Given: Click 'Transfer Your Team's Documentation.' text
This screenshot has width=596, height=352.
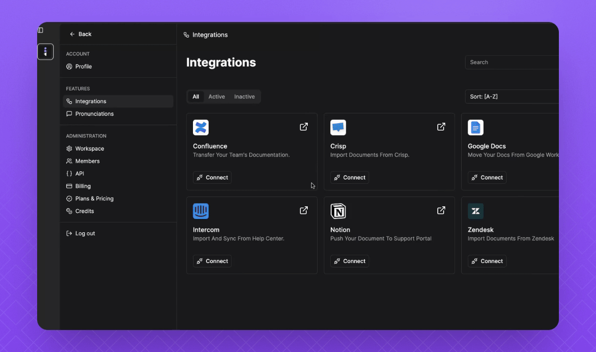Looking at the screenshot, I should (x=241, y=155).
